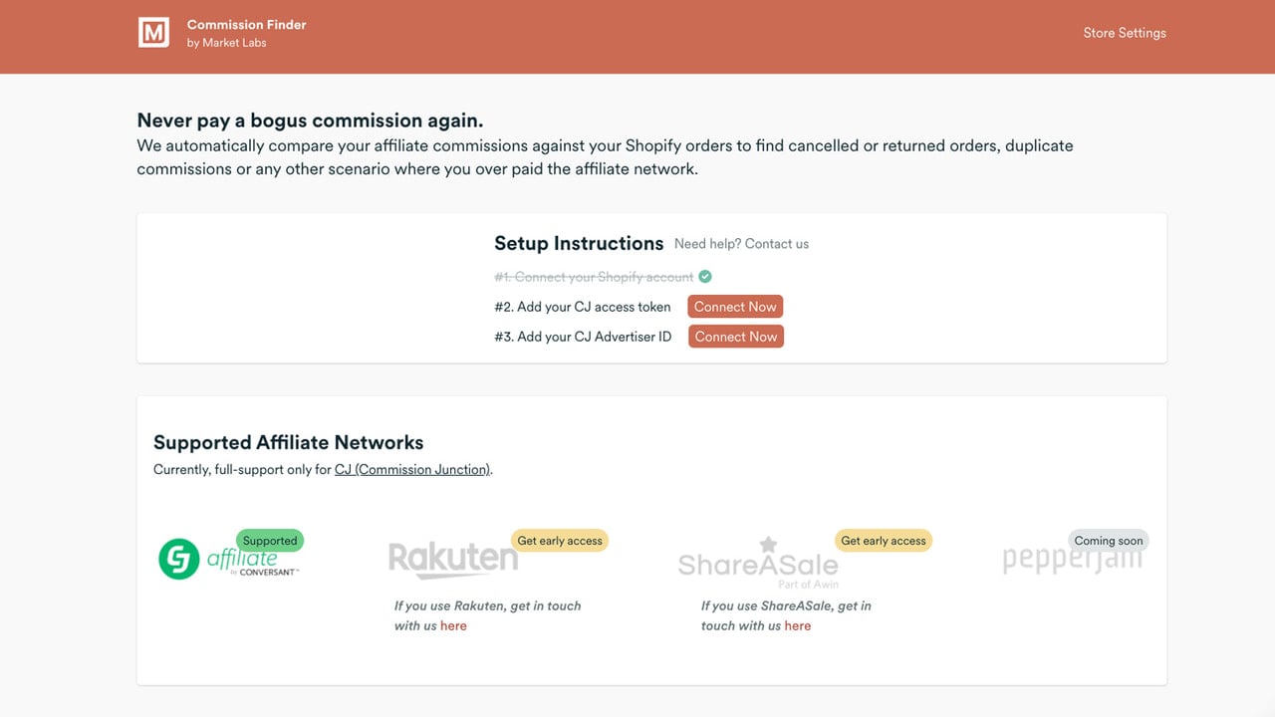This screenshot has width=1275, height=717.
Task: Click the Pepperjam logo
Action: point(1072,561)
